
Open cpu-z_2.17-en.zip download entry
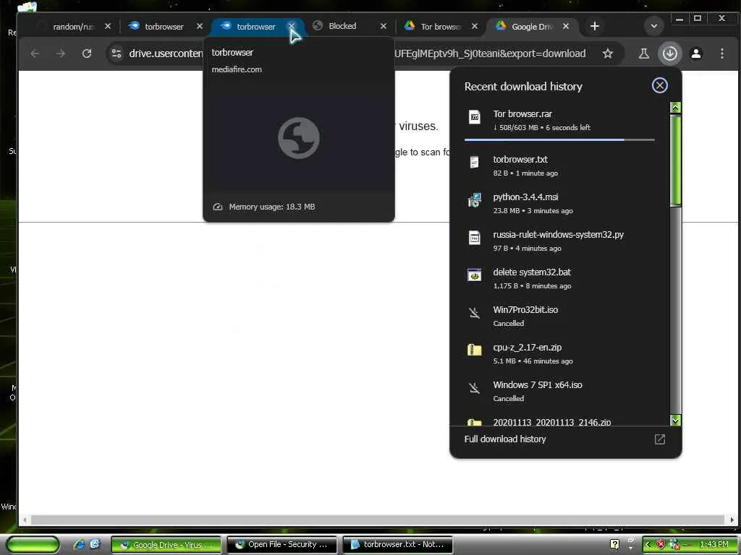point(559,353)
